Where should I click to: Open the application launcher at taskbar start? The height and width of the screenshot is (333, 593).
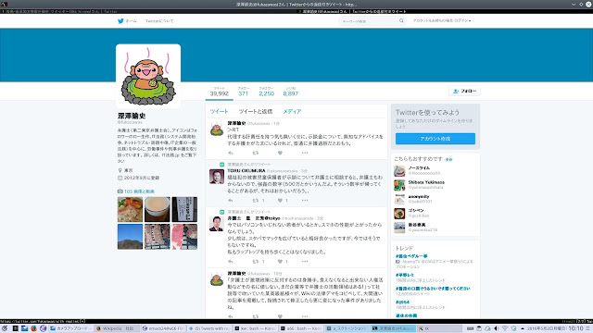click(5, 328)
